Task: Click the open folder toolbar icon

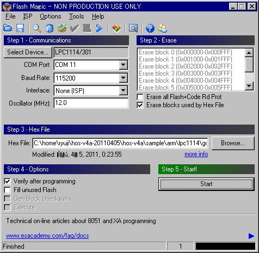Action: [x=8, y=28]
